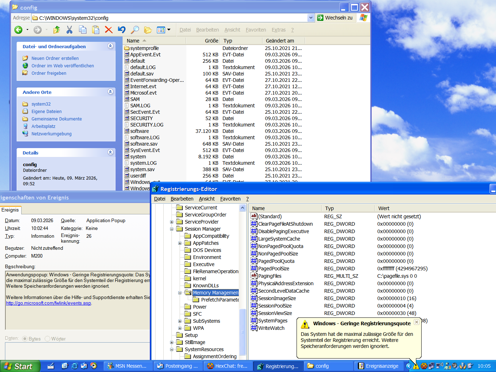Screen dimensions: 496x372
Task: Open Favoriten menu in Registrierungs-Editor
Action: [230, 199]
